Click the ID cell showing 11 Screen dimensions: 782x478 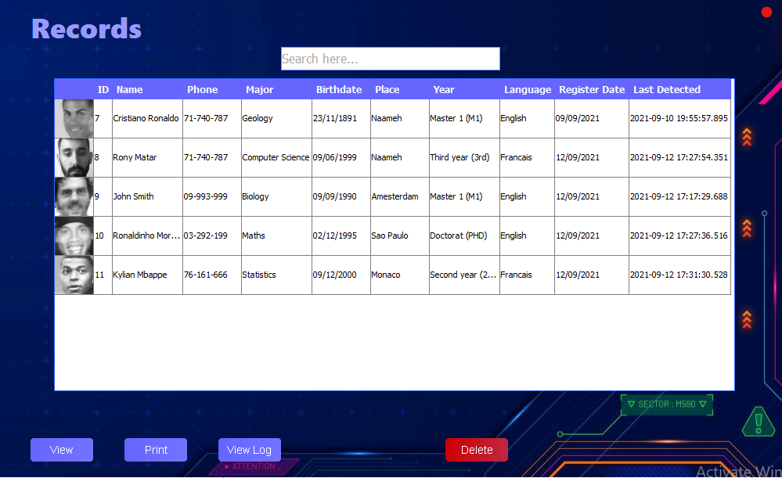(x=103, y=275)
